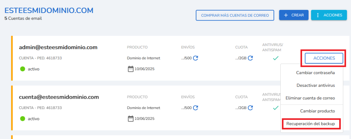Refresh CUOTA usage for admin account
This screenshot has height=139, width=351.
(250, 58)
